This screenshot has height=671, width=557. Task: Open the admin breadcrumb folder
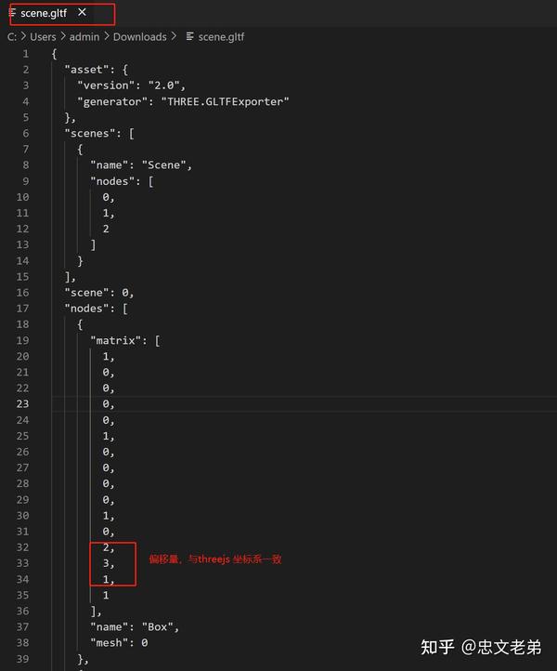(84, 37)
